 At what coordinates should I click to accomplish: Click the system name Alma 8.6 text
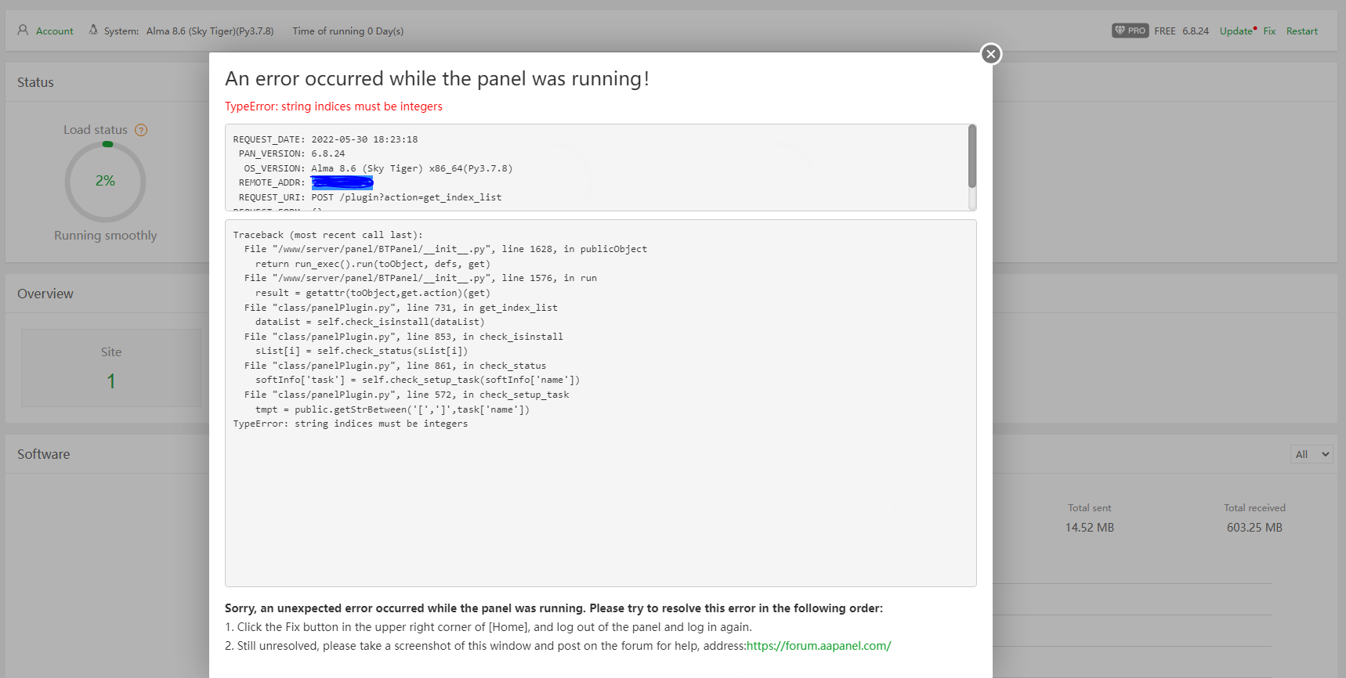click(x=210, y=31)
